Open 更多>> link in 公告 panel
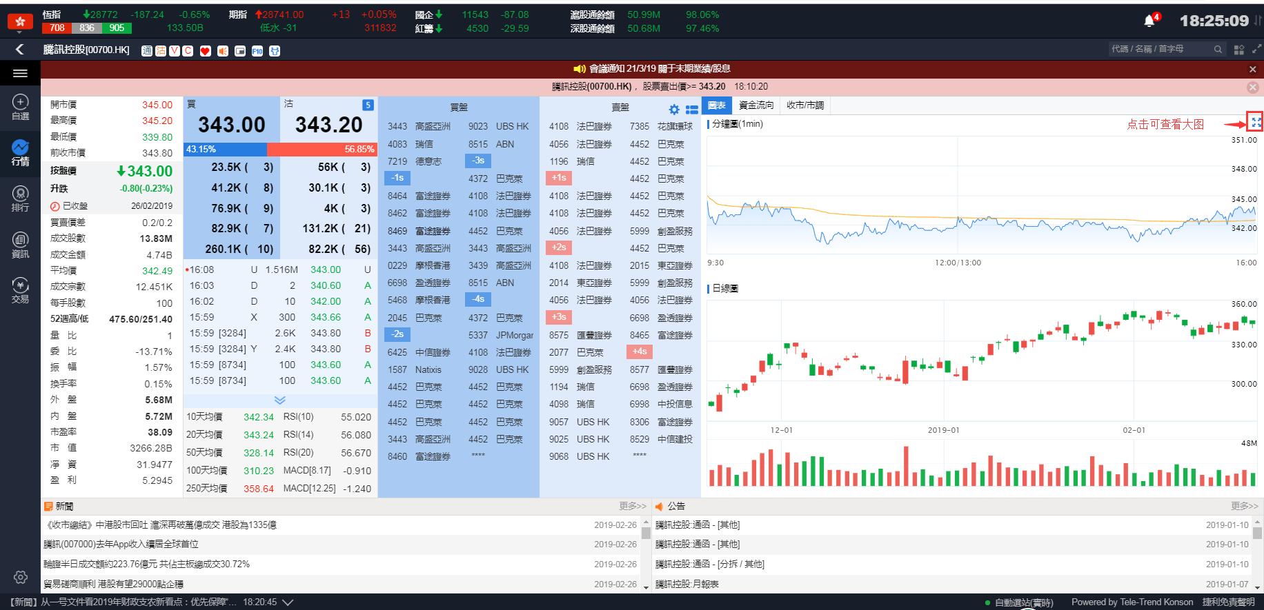The height and width of the screenshot is (610, 1264). pos(1245,506)
